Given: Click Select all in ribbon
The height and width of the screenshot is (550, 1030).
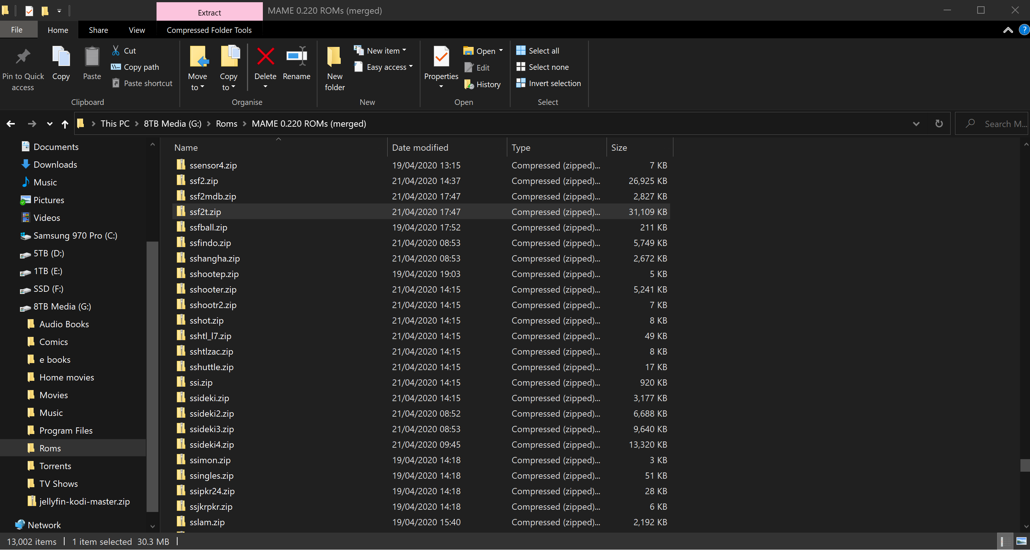Looking at the screenshot, I should (538, 50).
